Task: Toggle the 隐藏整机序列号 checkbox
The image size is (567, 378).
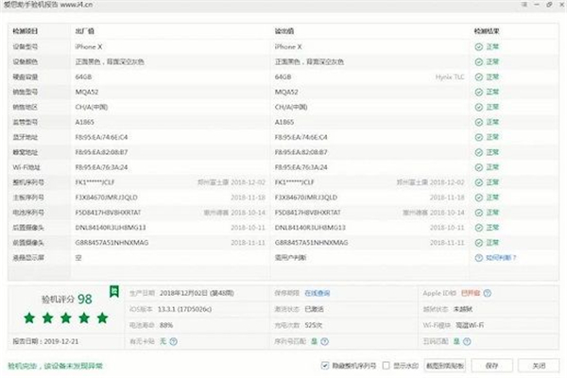Action: 324,365
